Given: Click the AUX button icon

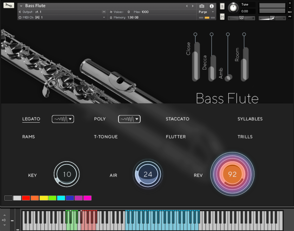Looking at the screenshot, I should (x=290, y=12).
